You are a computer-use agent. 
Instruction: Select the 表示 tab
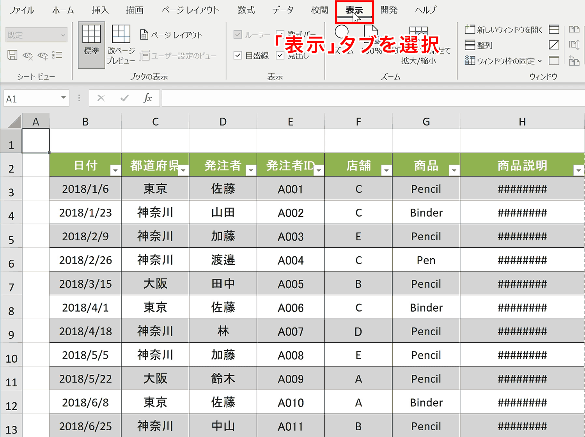pyautogui.click(x=354, y=11)
